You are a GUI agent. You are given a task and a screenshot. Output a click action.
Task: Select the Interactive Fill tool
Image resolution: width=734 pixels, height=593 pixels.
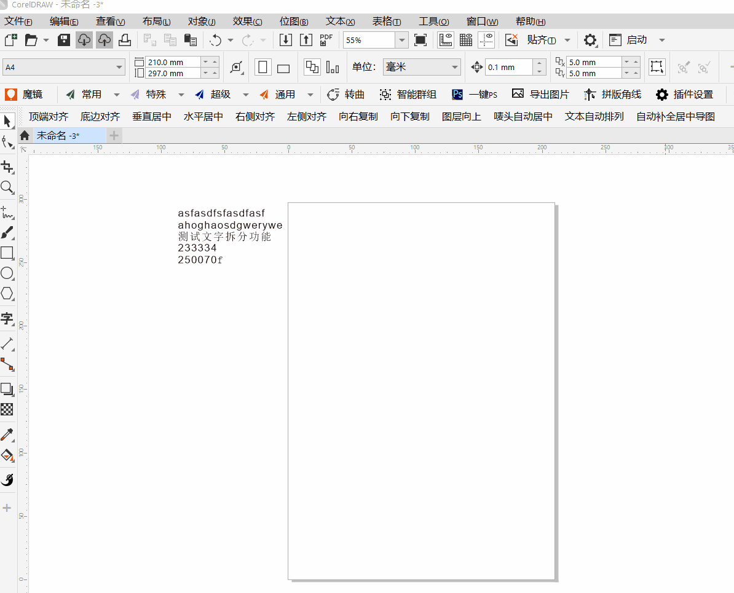[x=7, y=455]
